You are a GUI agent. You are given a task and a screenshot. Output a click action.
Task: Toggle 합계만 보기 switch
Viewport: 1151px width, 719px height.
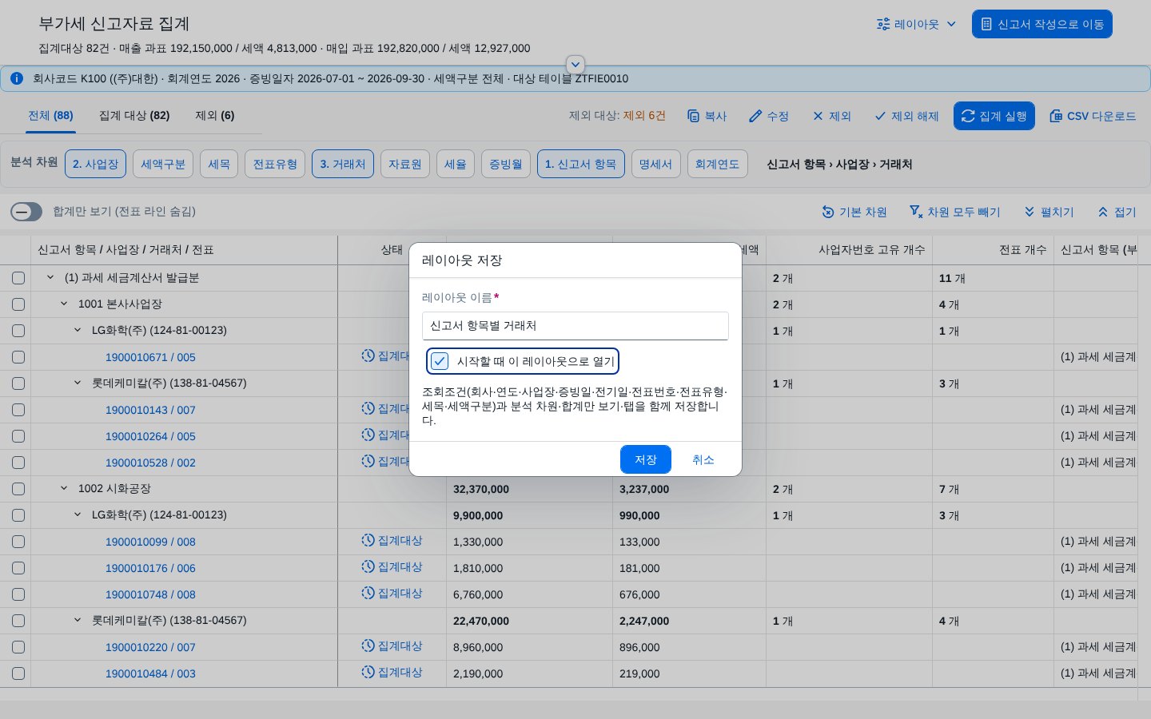point(26,212)
